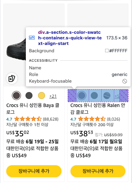
Task: Select the first Ralen color swatch
Action: [82, 96]
